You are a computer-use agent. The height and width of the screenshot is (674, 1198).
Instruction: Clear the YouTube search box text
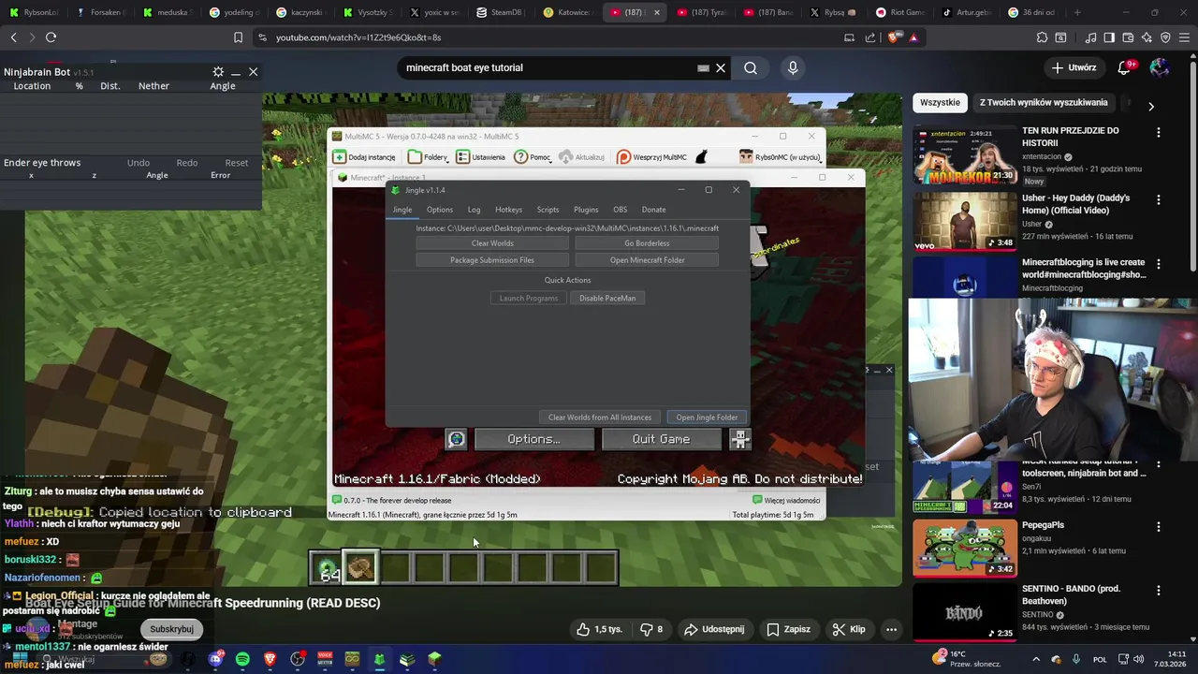[x=721, y=67]
